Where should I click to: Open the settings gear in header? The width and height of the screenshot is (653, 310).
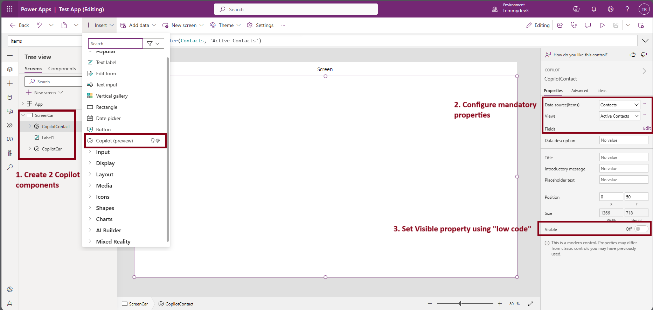[611, 9]
